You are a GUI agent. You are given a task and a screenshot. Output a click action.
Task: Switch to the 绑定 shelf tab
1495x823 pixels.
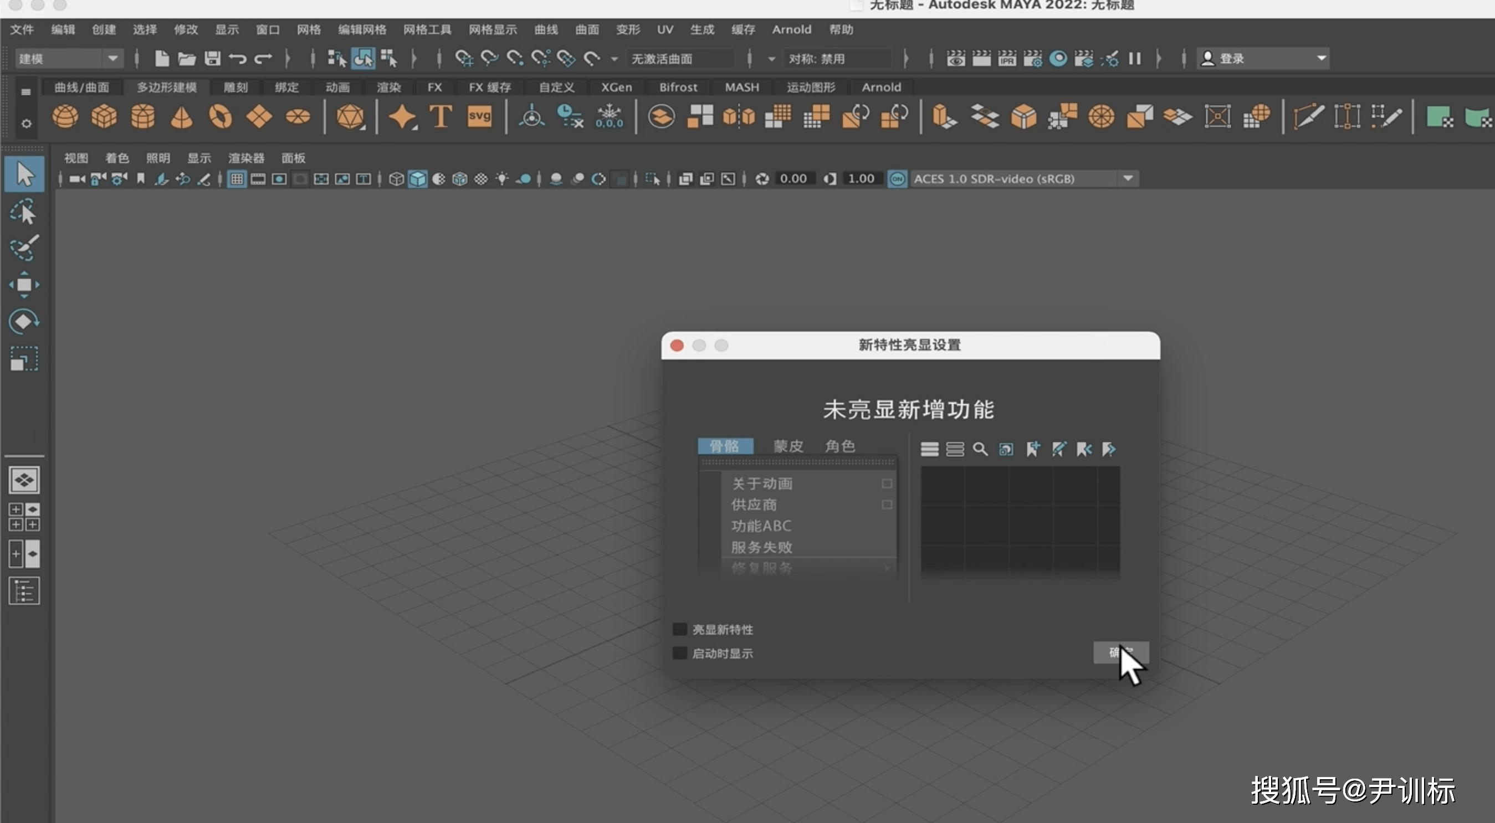coord(286,87)
